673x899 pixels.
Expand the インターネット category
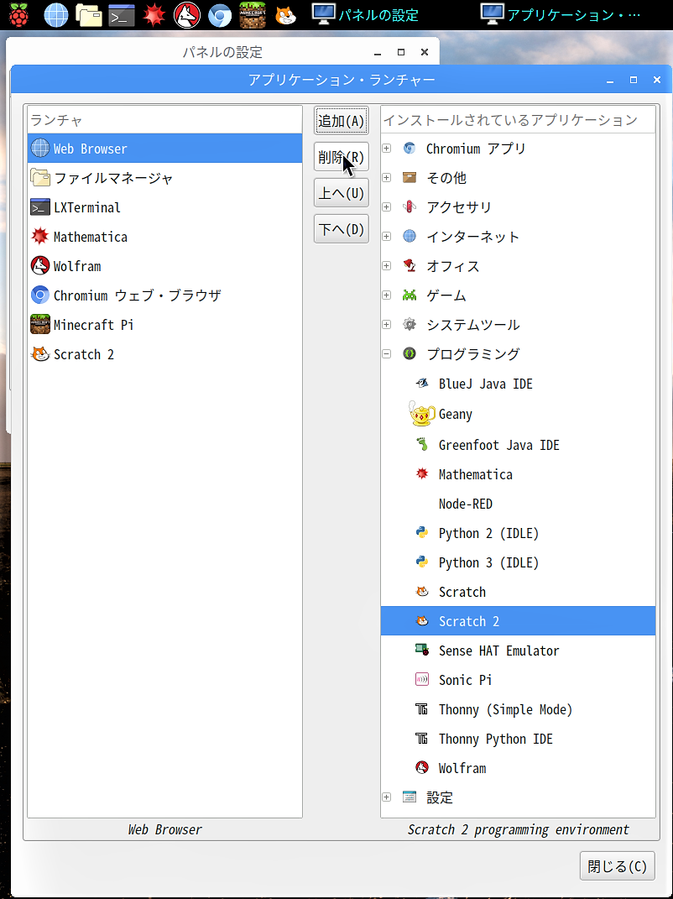[386, 236]
